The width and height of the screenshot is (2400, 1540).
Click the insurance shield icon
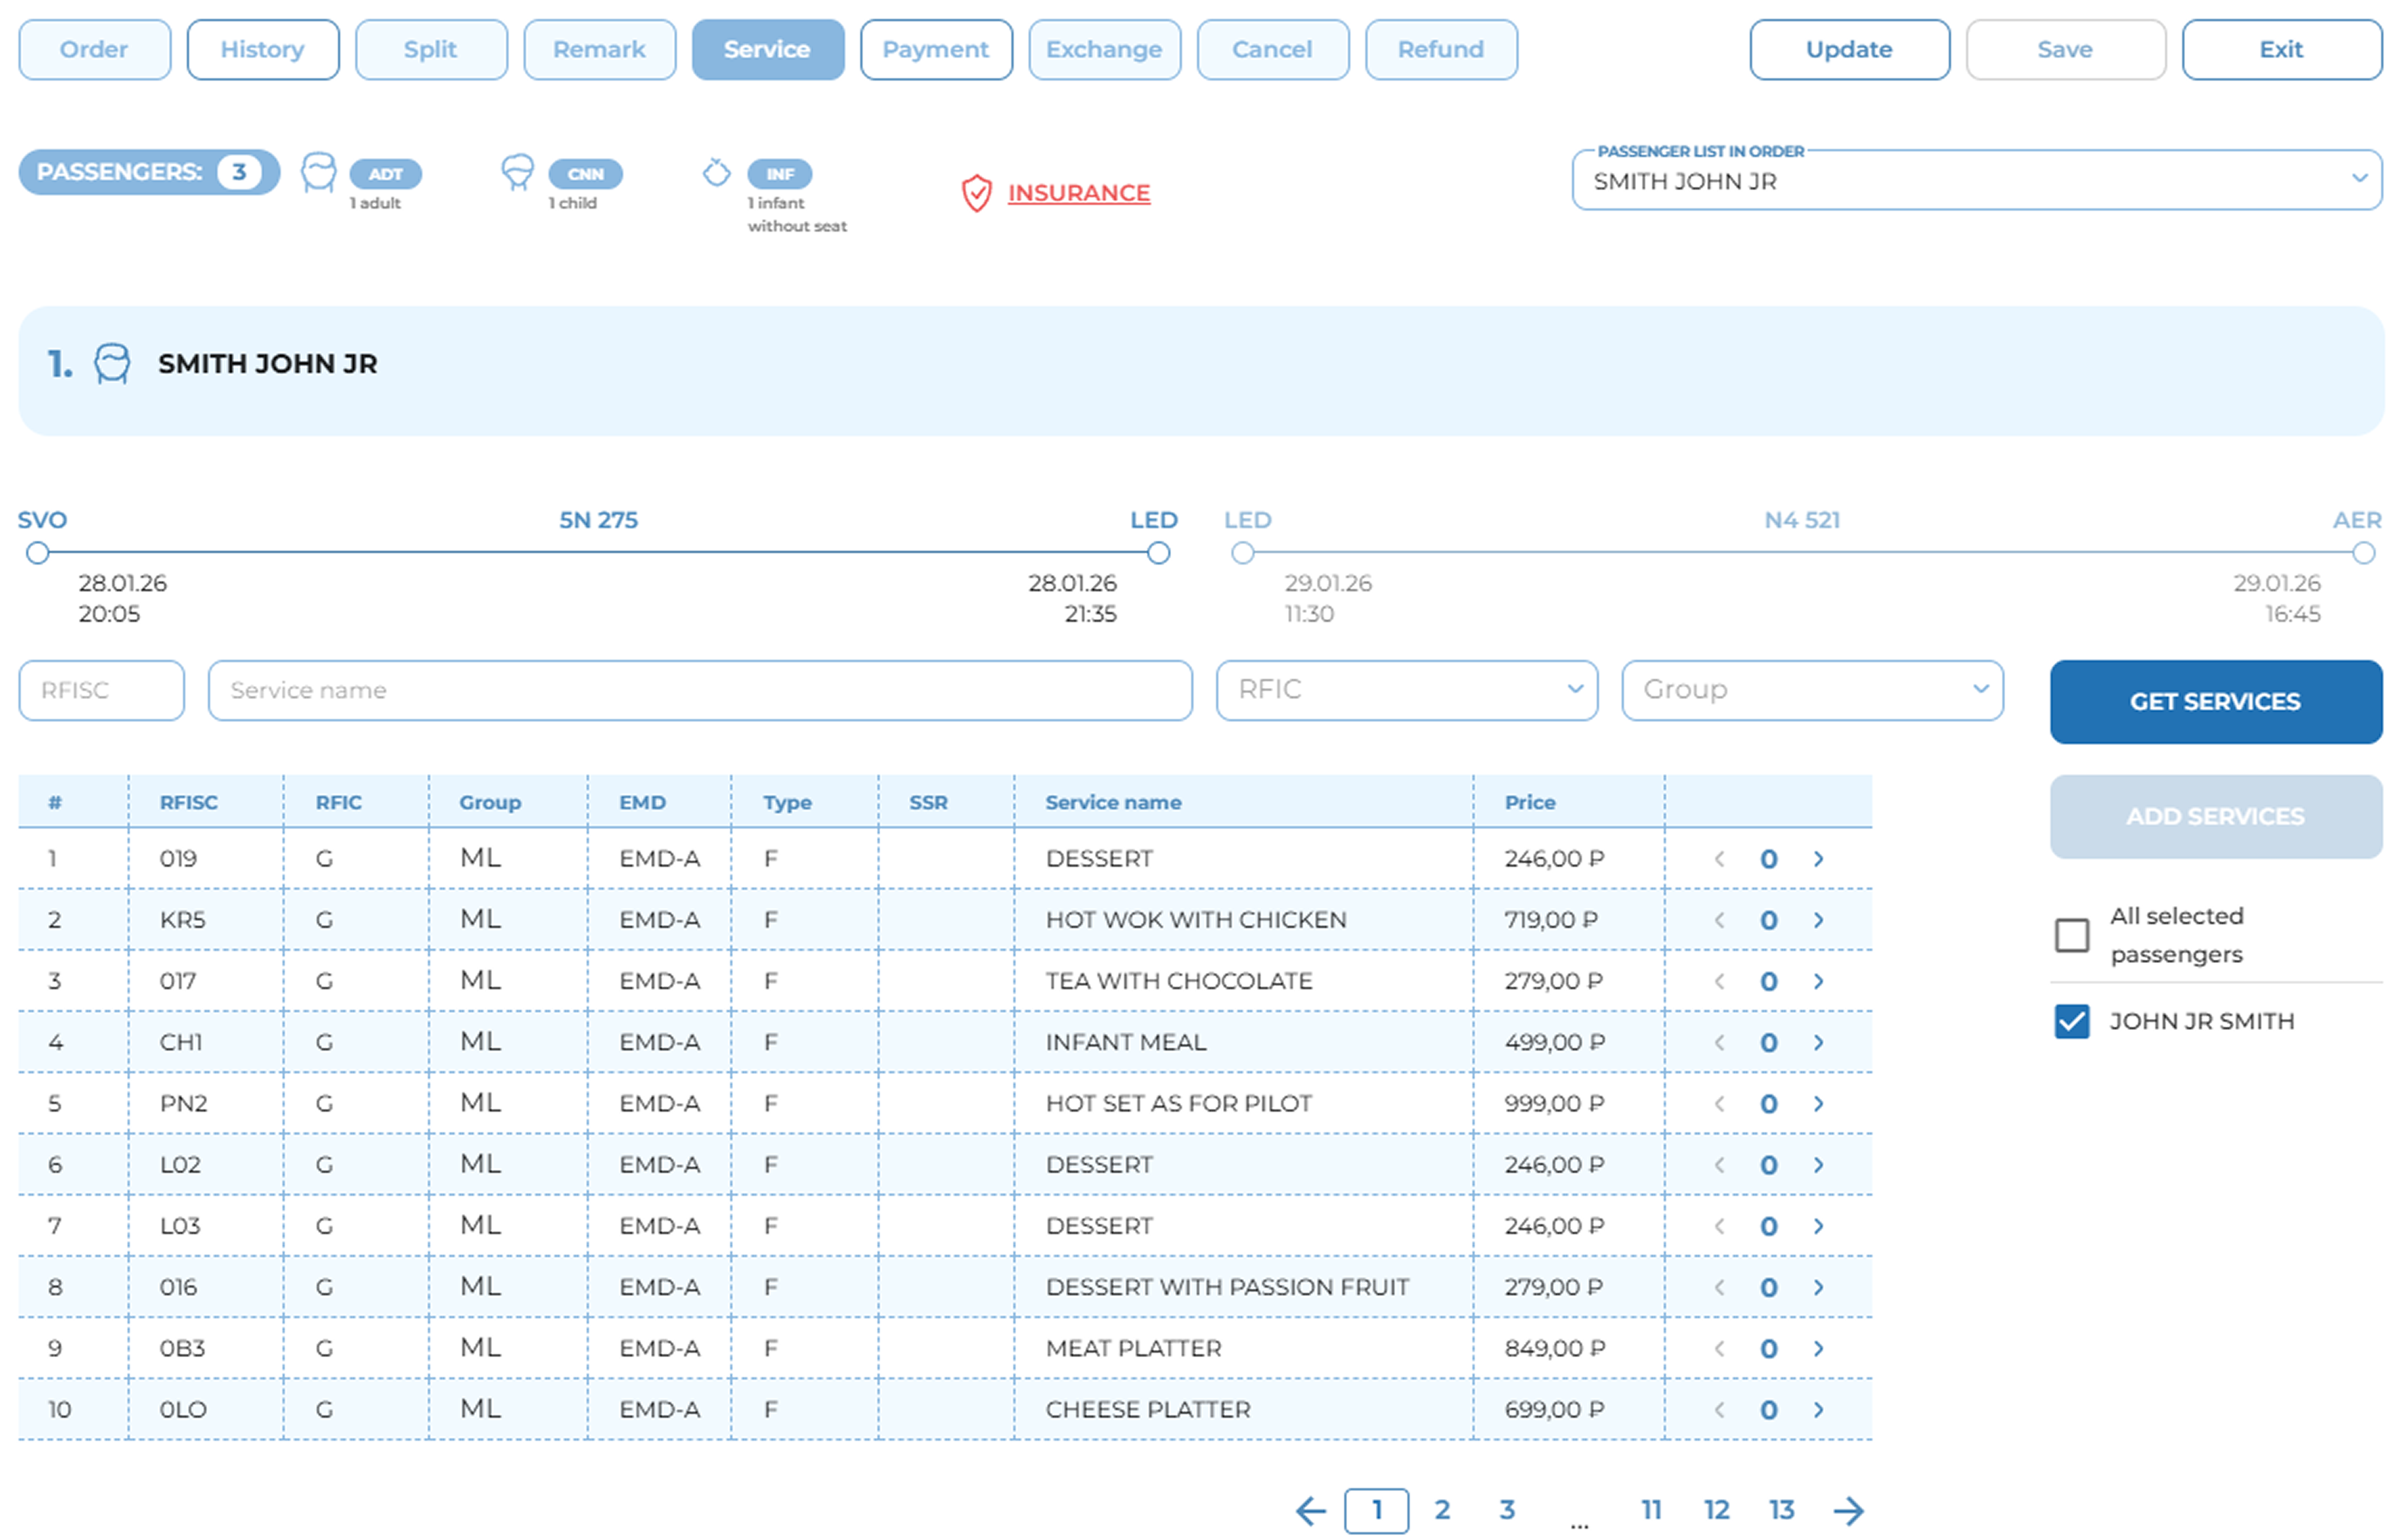pyautogui.click(x=976, y=193)
